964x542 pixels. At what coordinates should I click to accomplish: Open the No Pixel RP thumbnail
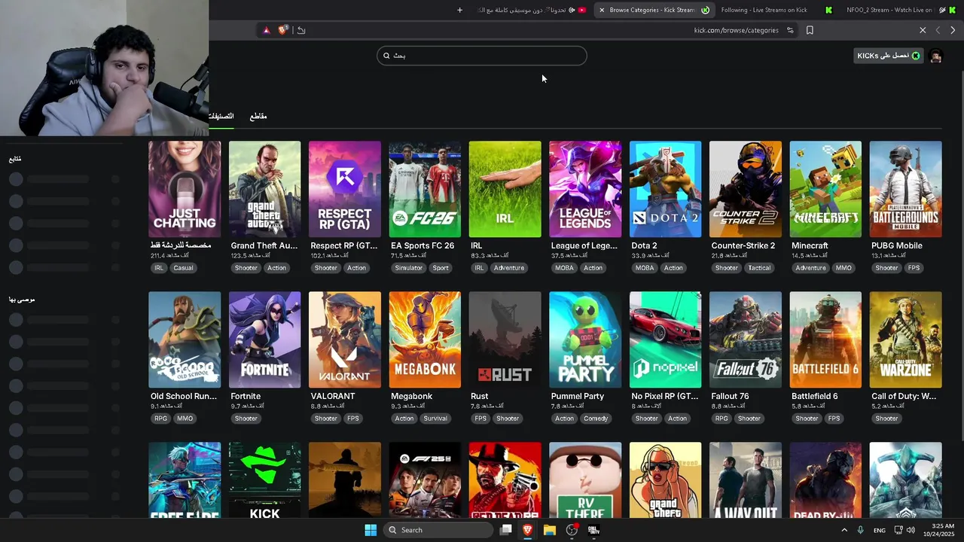[665, 340]
